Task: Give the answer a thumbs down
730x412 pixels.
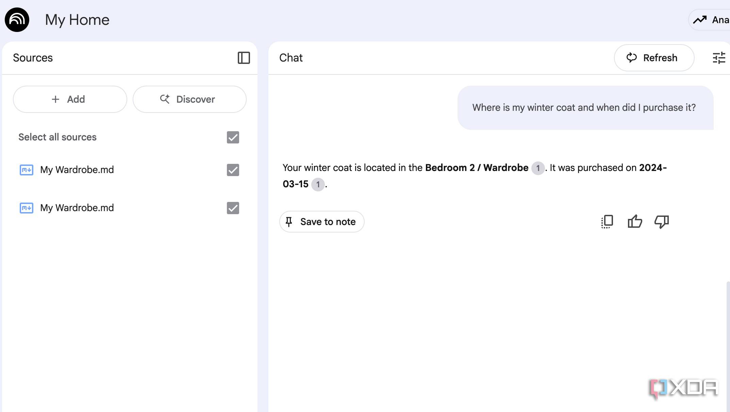Action: [661, 222]
